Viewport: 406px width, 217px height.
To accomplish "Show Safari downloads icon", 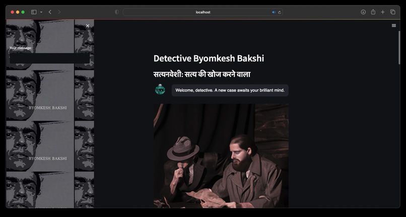I will coord(363,12).
